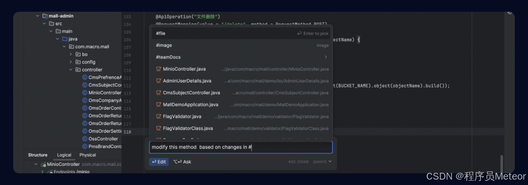Collapse the src folder chevron
Viewport: 528px width, 185px height.
pyautogui.click(x=44, y=23)
